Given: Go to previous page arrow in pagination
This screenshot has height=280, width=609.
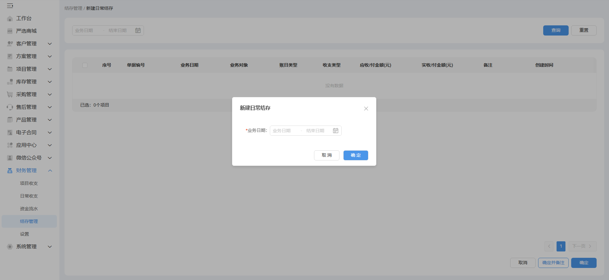Looking at the screenshot, I should coord(549,246).
